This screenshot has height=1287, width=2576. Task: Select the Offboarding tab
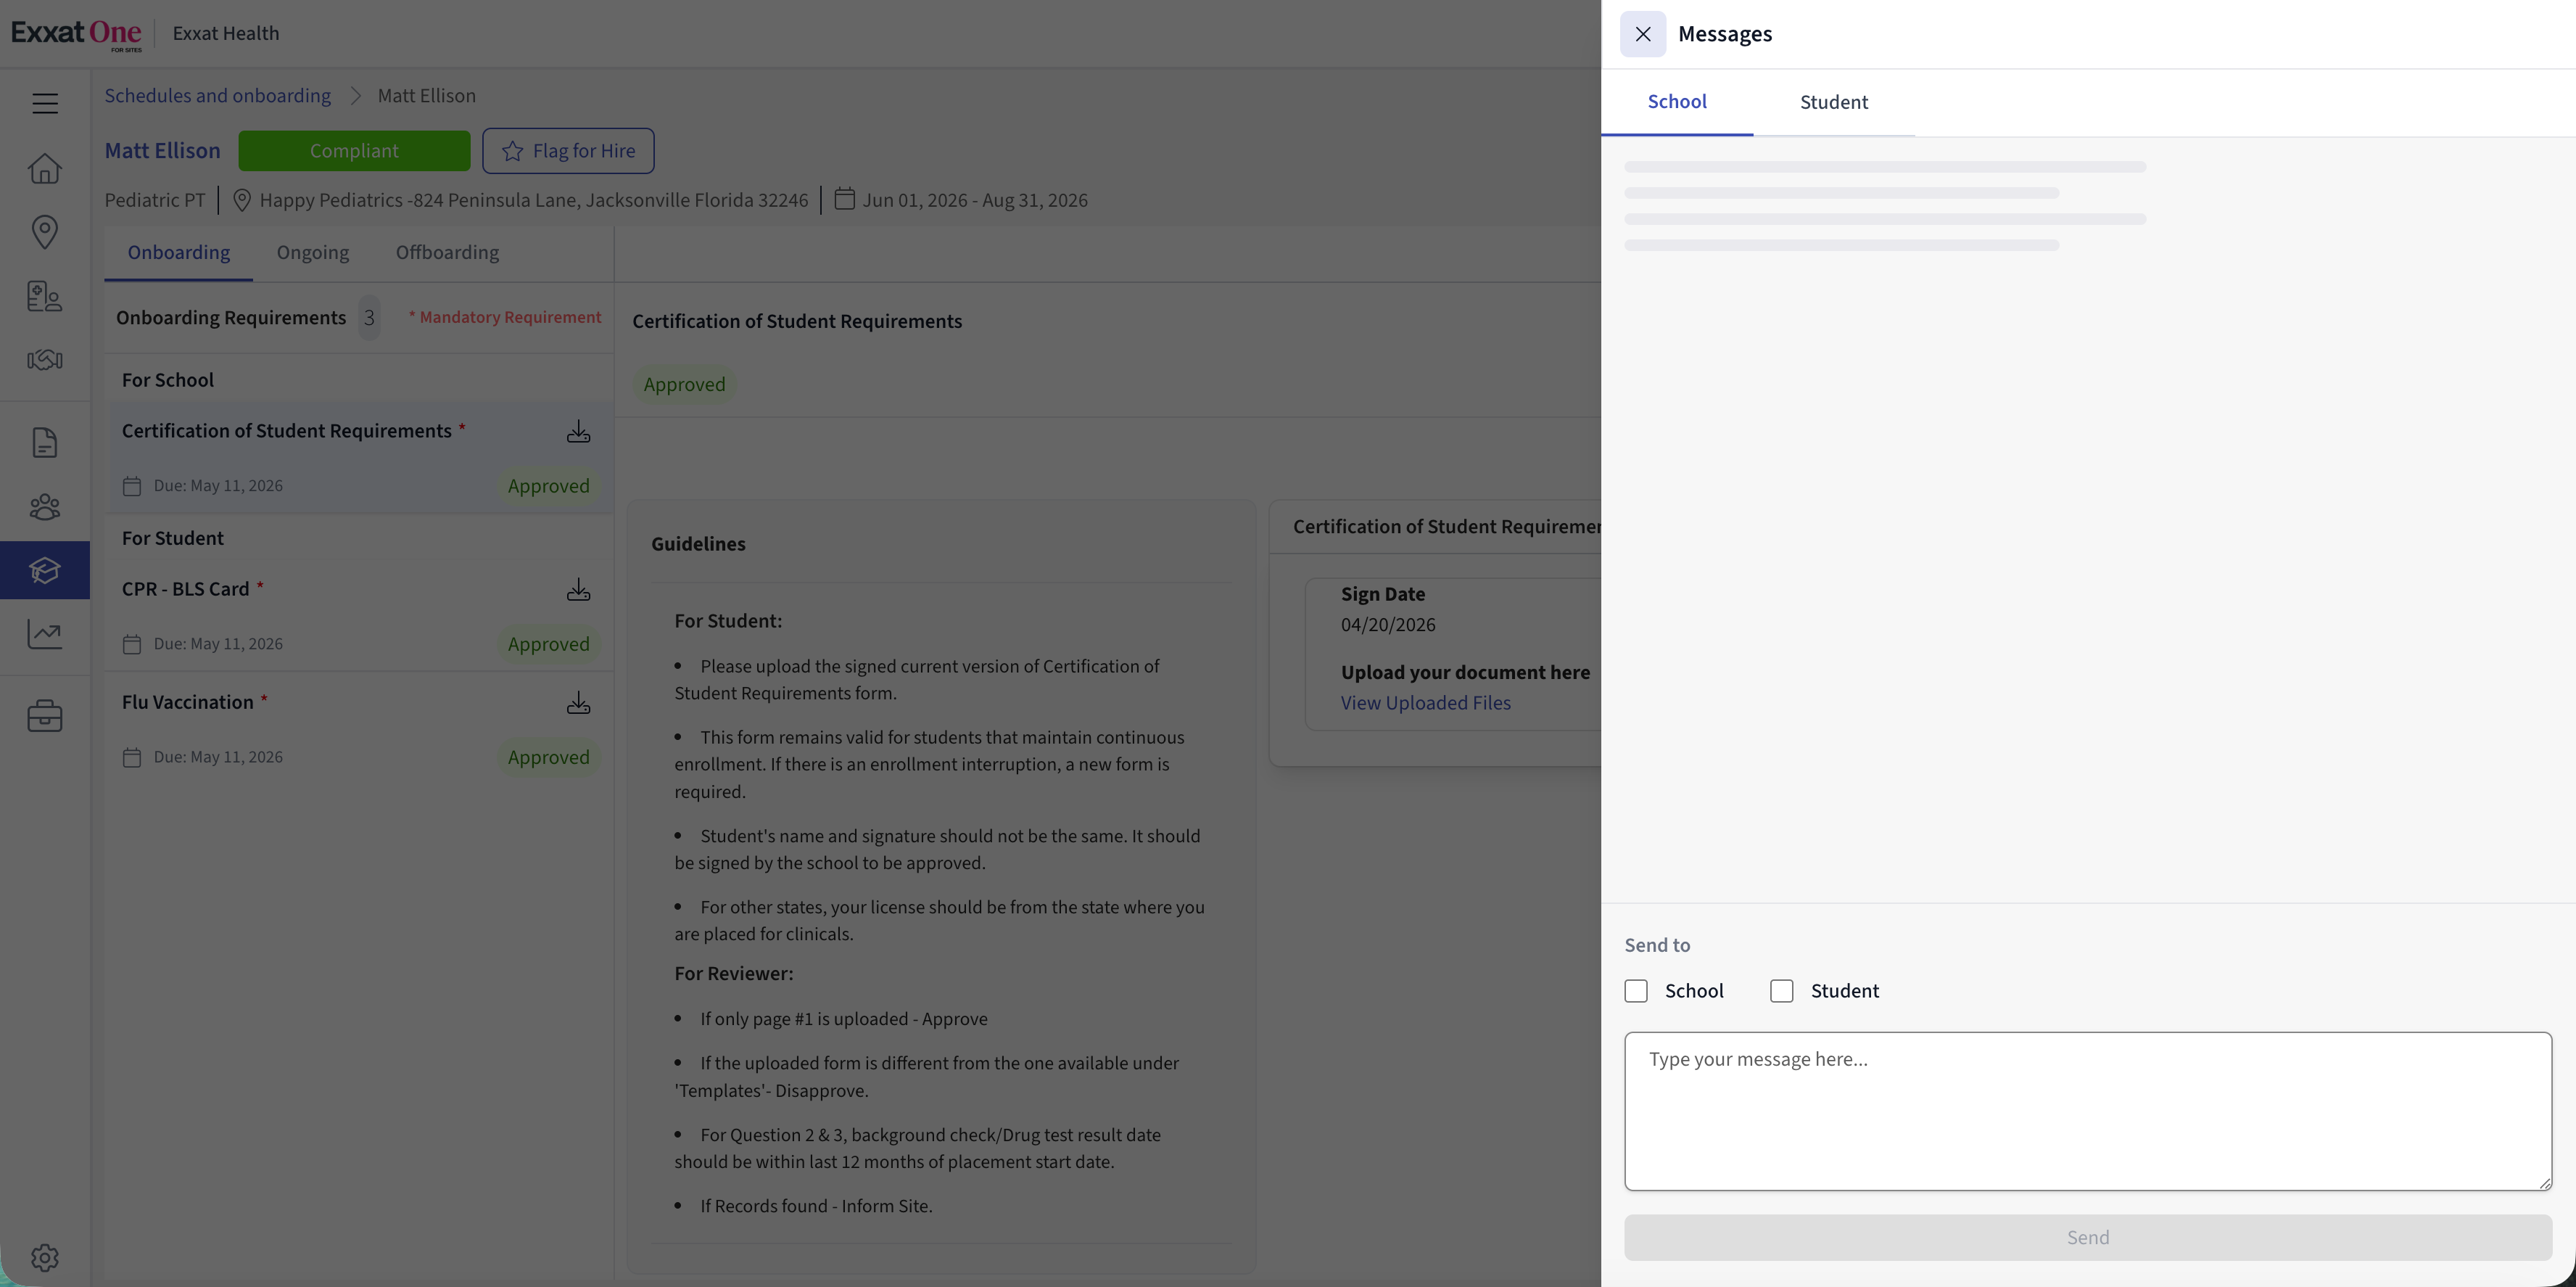tap(447, 253)
